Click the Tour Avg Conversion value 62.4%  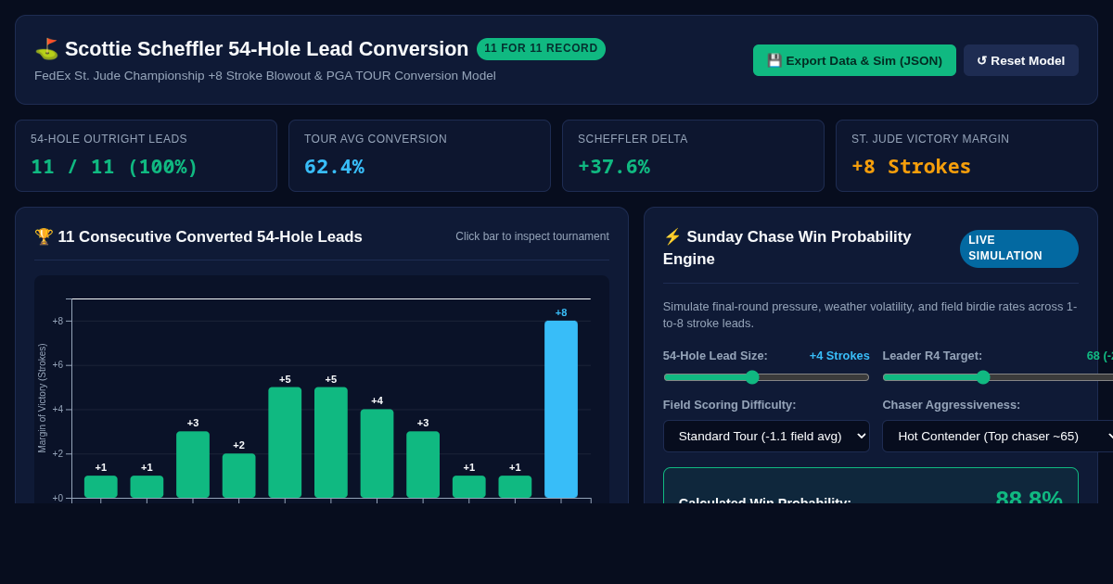(334, 167)
